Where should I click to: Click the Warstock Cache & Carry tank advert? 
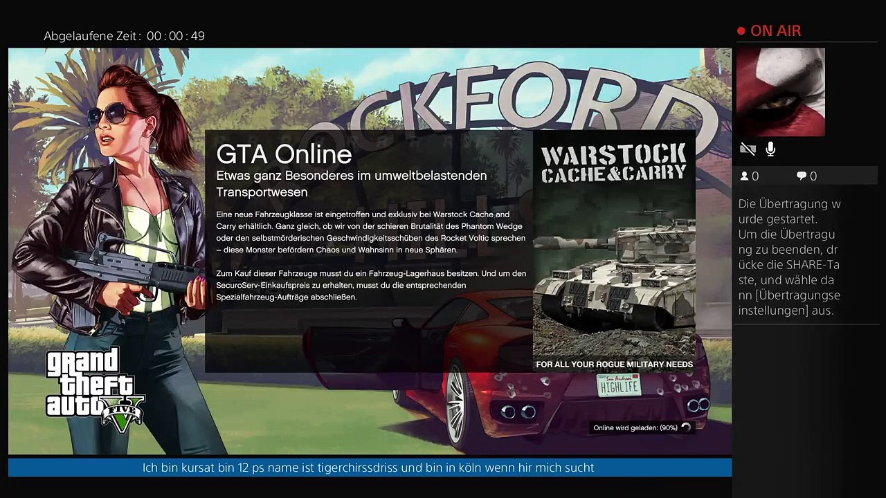pyautogui.click(x=614, y=252)
